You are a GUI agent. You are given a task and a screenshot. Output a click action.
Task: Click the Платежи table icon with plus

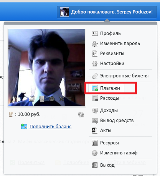coord(95,88)
